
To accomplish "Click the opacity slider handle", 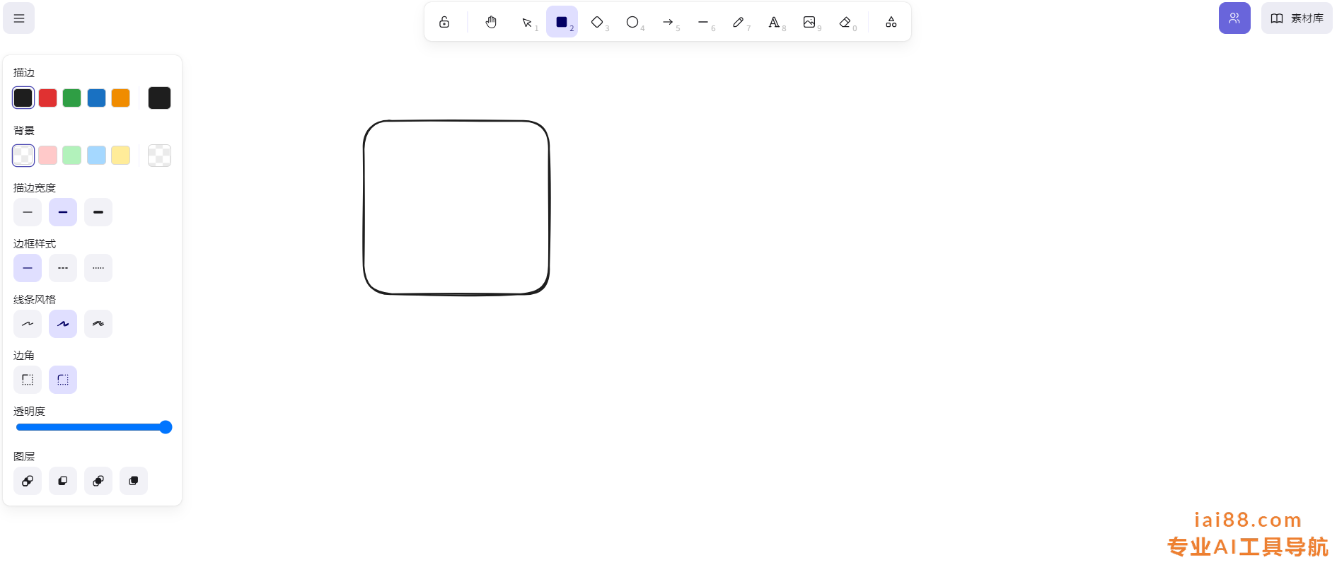I will click(x=166, y=427).
